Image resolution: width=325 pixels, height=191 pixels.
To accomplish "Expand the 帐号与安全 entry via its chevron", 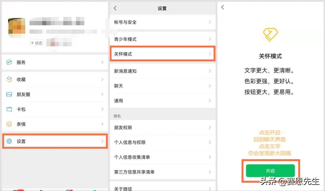I will click(210, 22).
